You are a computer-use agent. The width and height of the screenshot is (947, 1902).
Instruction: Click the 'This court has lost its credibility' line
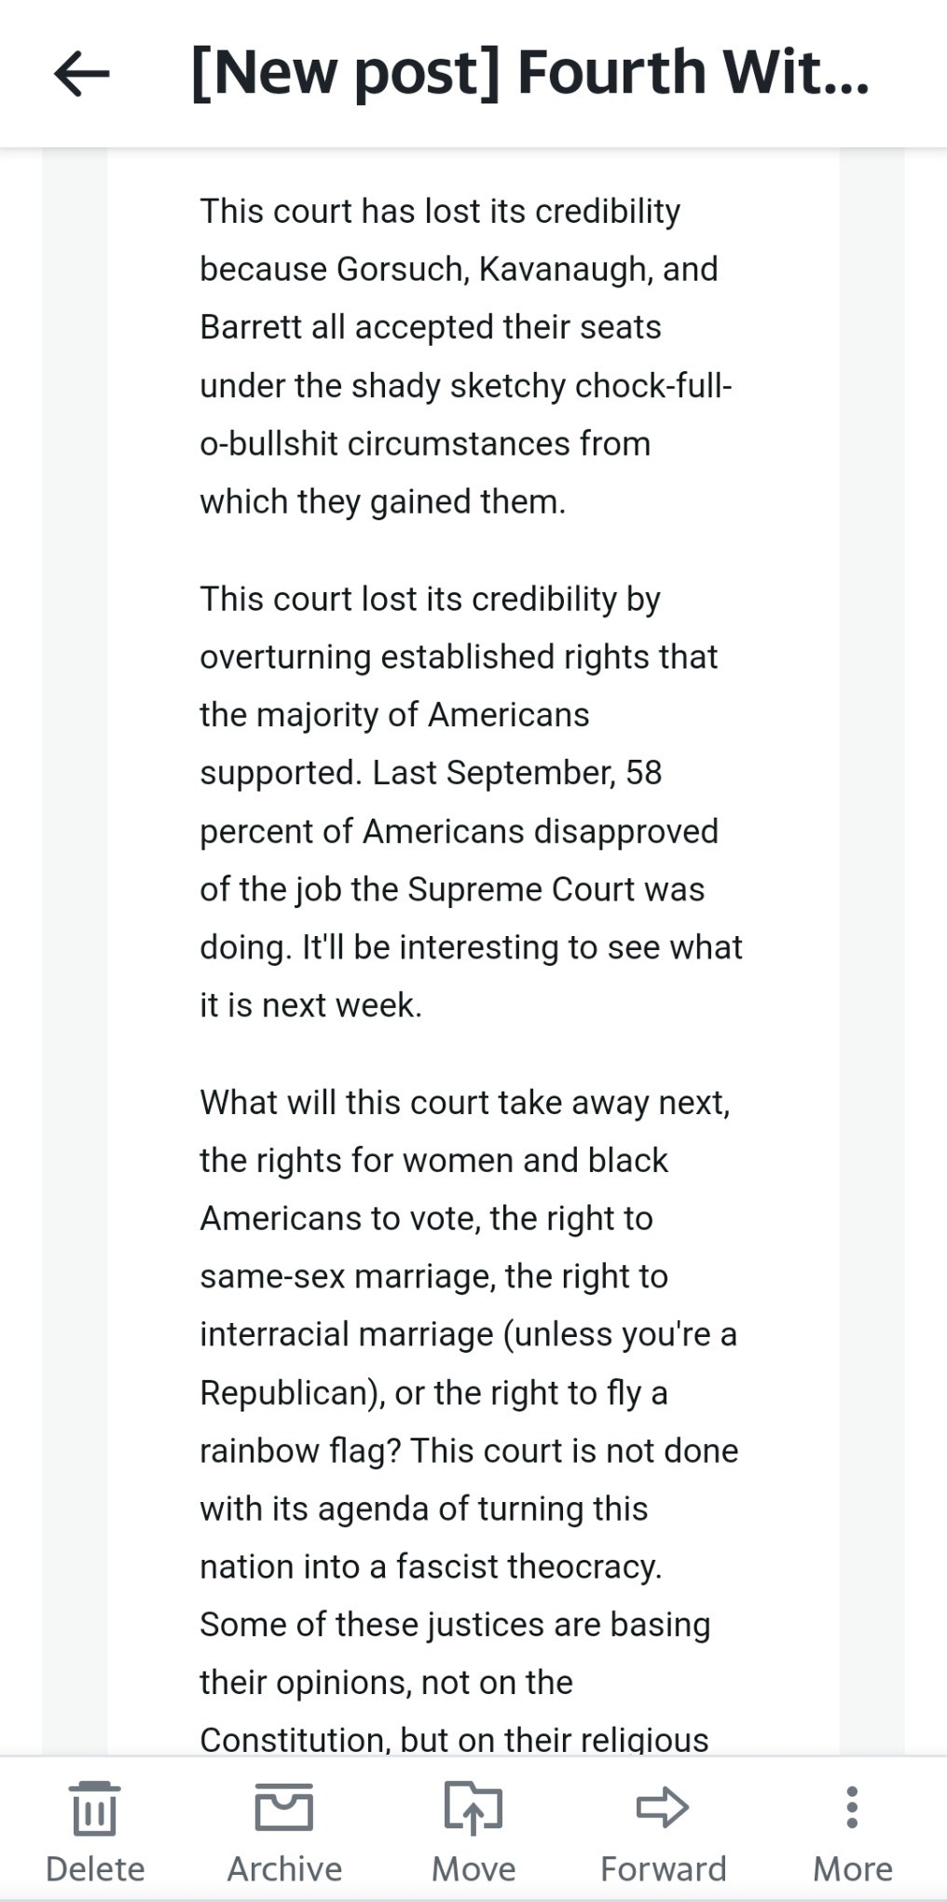pyautogui.click(x=440, y=212)
